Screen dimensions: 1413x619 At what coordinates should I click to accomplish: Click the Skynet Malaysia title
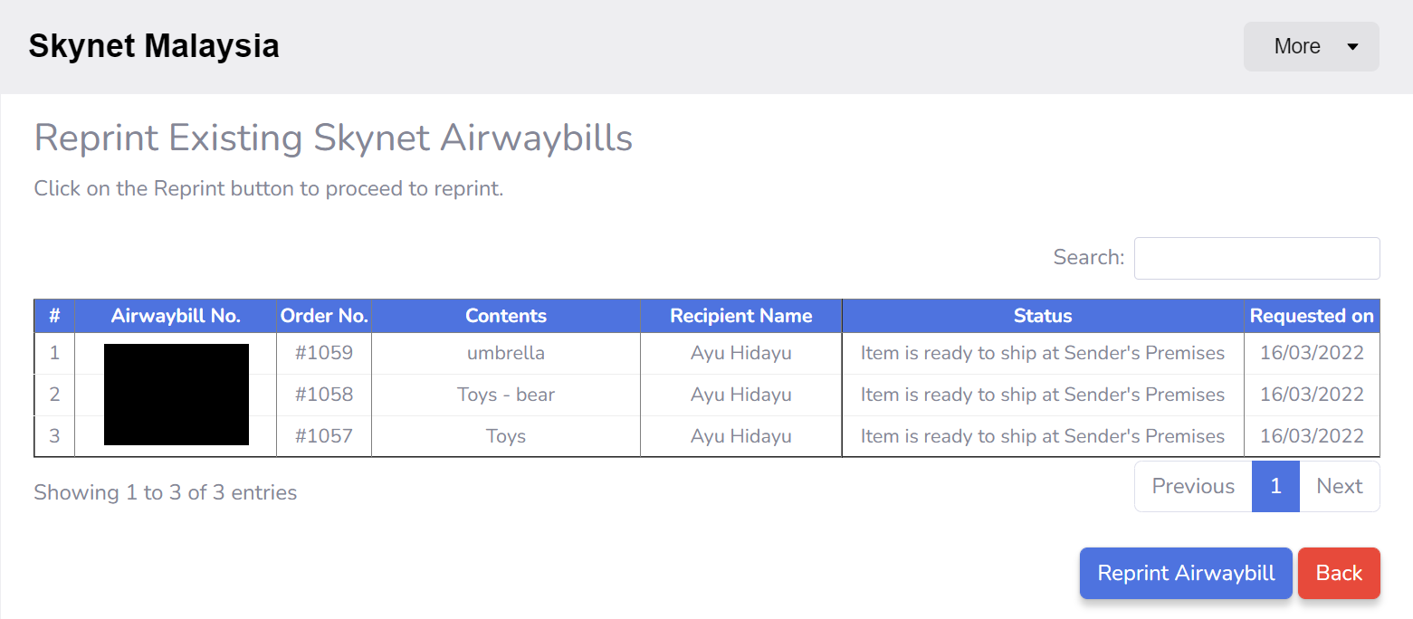click(x=154, y=46)
